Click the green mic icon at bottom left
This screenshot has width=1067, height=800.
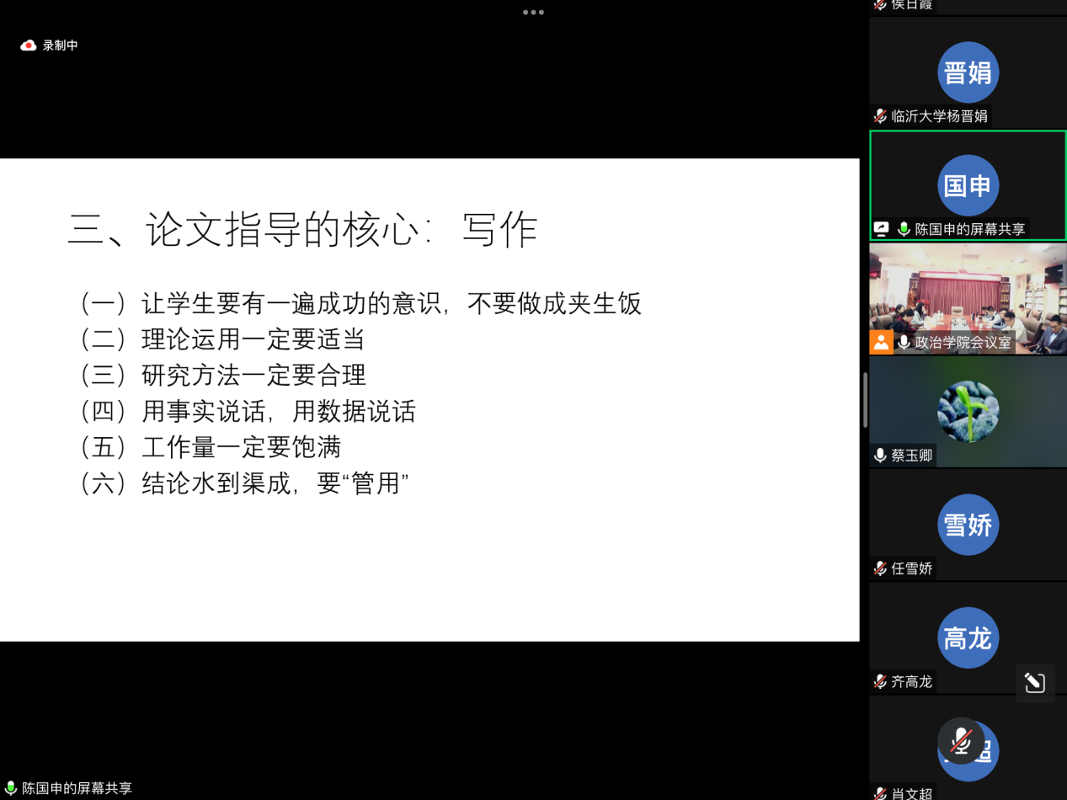click(x=11, y=788)
